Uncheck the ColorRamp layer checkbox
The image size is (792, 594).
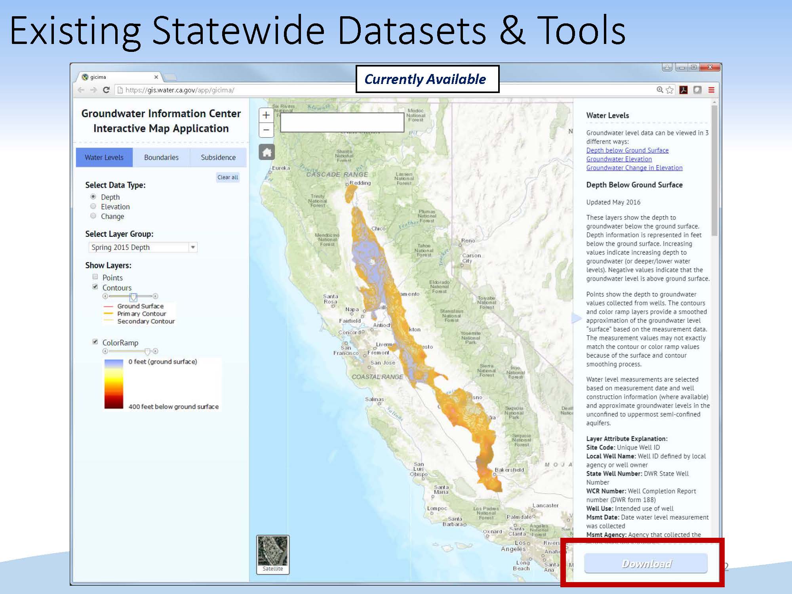click(95, 342)
